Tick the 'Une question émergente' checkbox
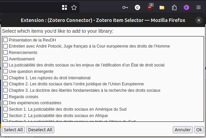The width and height of the screenshot is (206, 138). pos(5,71)
